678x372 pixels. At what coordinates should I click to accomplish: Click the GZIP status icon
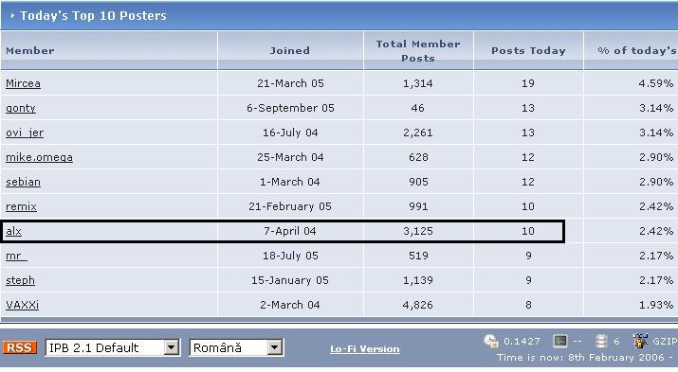pos(640,341)
